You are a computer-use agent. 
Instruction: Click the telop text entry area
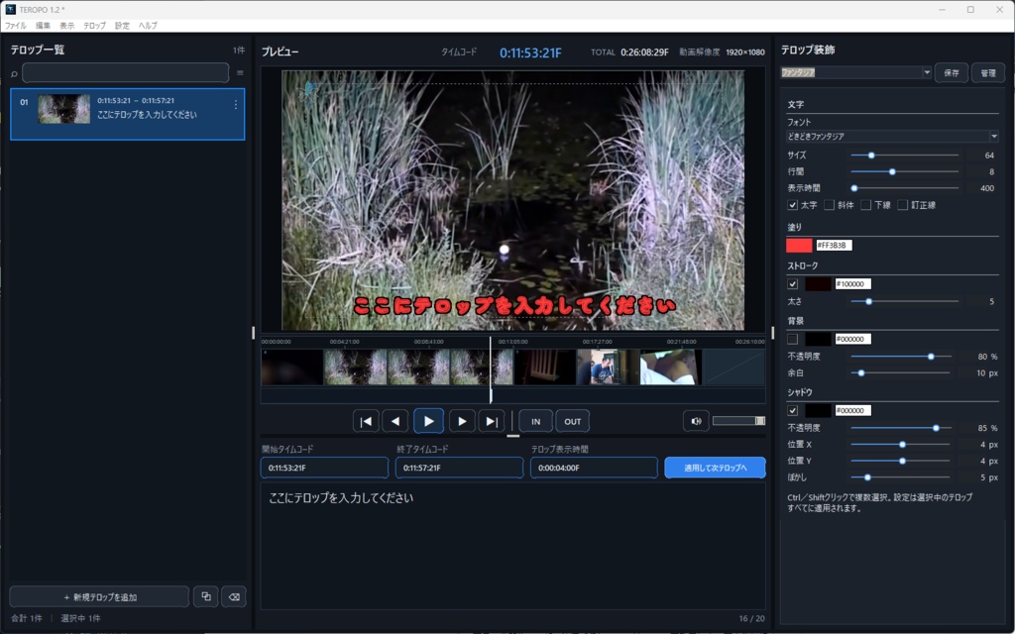[x=512, y=546]
